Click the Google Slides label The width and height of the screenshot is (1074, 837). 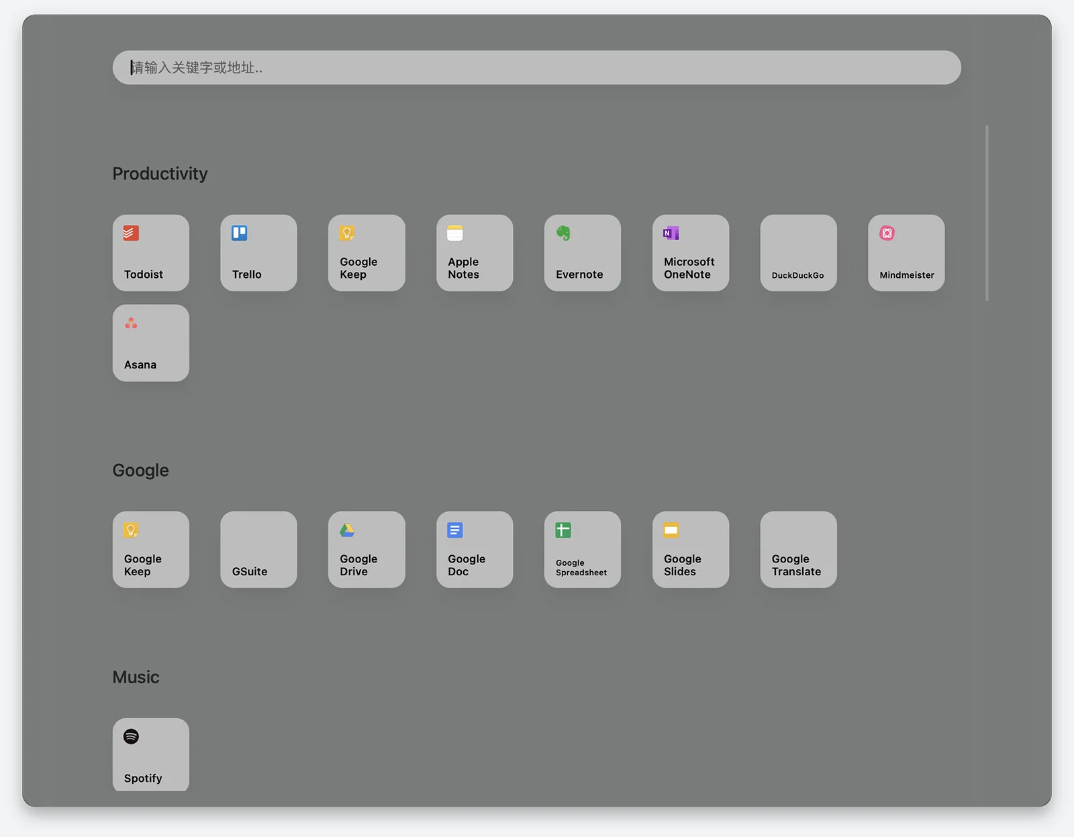coord(683,565)
